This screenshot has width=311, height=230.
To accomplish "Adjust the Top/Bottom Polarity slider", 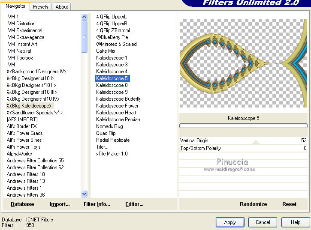I will [243, 148].
